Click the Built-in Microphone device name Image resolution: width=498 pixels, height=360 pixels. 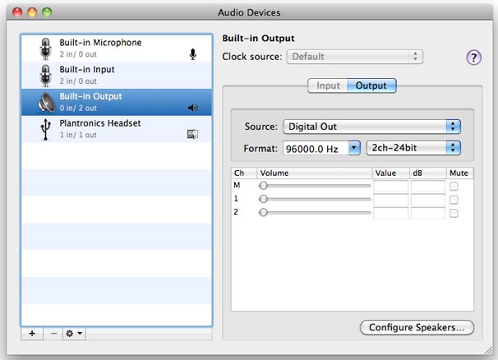click(100, 43)
